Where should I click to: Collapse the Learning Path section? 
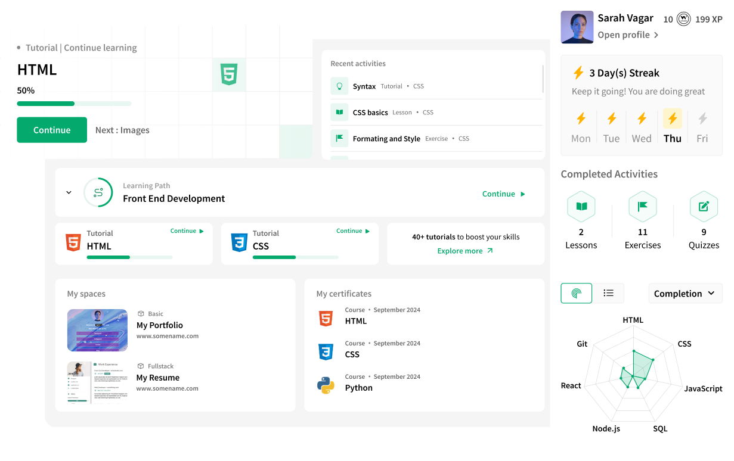click(69, 192)
